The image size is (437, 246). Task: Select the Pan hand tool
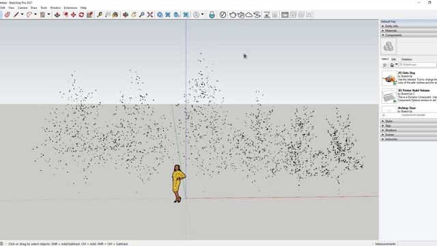(134, 15)
